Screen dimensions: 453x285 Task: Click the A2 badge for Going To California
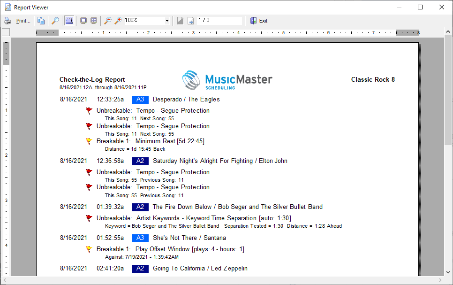tap(140, 269)
